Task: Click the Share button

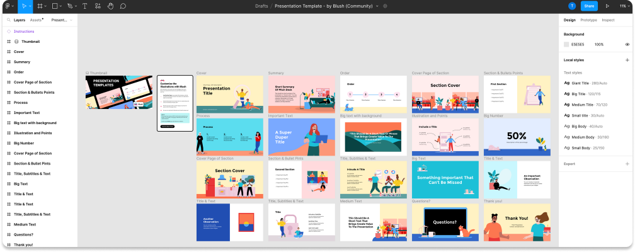Action: [589, 6]
